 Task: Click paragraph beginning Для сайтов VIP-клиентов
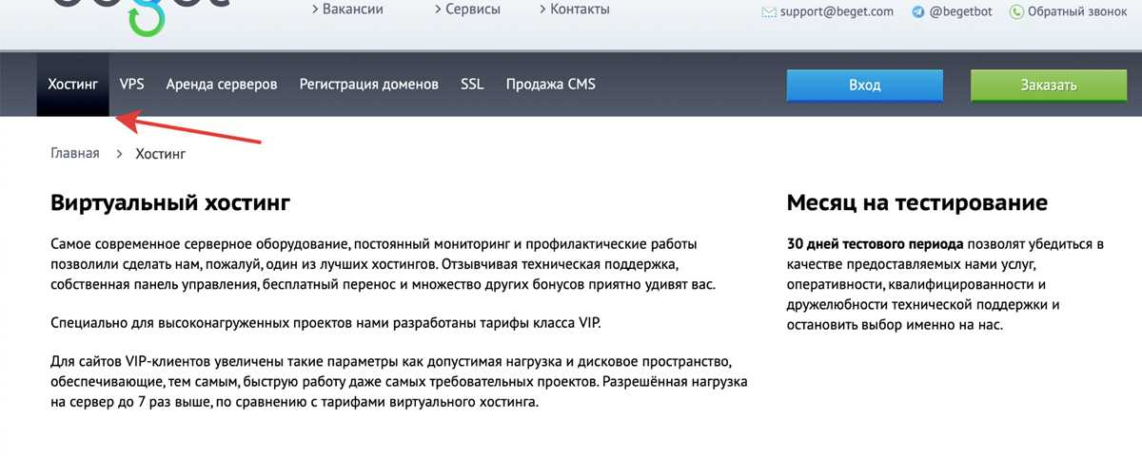(x=398, y=383)
